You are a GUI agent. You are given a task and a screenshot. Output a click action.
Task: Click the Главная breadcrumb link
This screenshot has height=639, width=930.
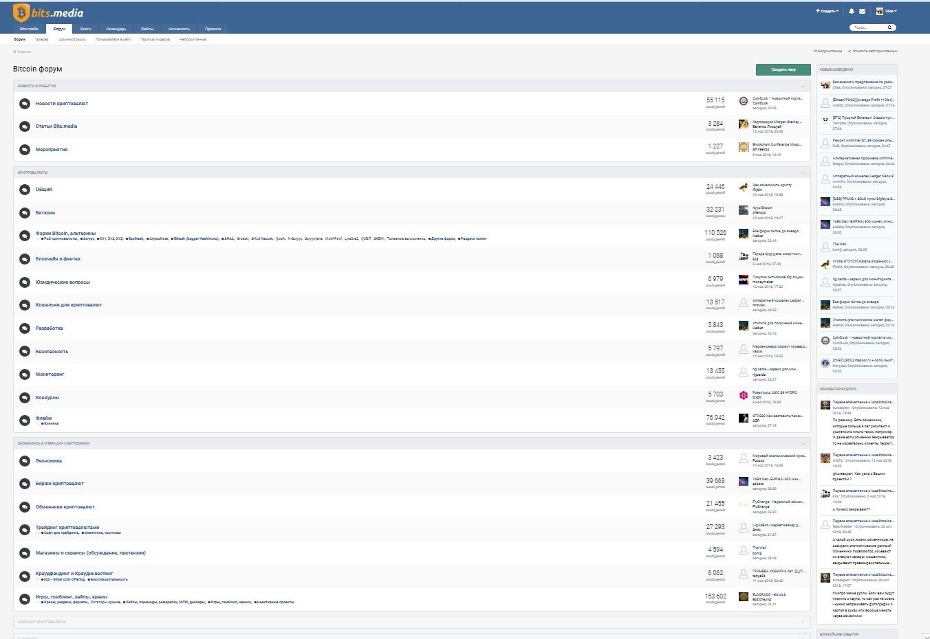pos(22,52)
